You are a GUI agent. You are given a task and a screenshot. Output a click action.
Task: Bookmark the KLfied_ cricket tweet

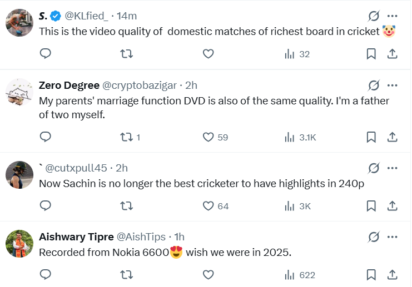coord(371,54)
